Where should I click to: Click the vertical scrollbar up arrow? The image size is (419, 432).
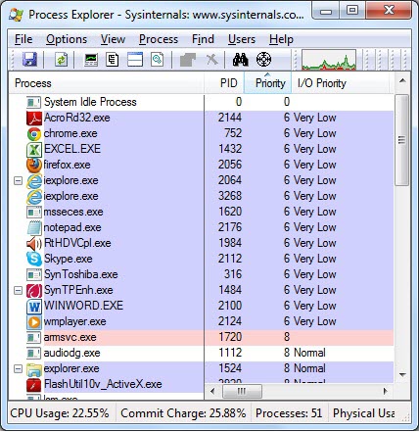tap(402, 80)
